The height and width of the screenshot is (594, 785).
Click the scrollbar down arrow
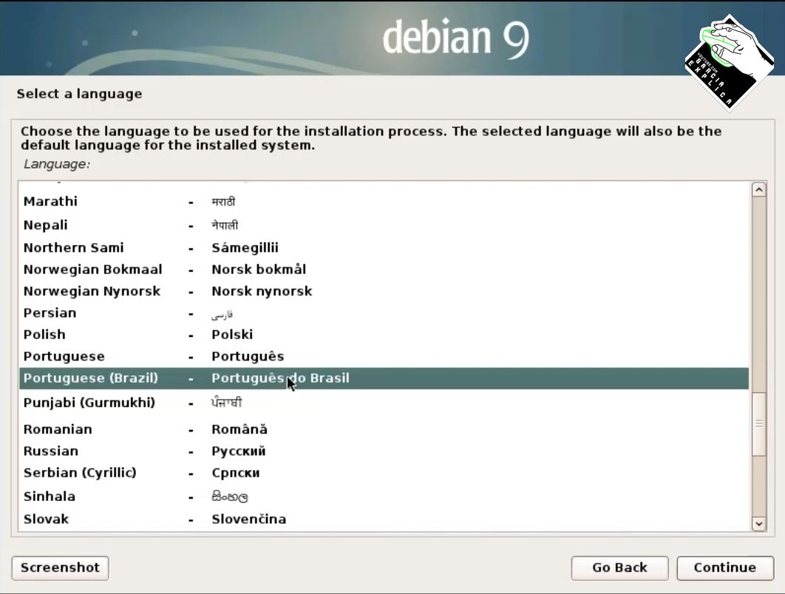(x=759, y=523)
